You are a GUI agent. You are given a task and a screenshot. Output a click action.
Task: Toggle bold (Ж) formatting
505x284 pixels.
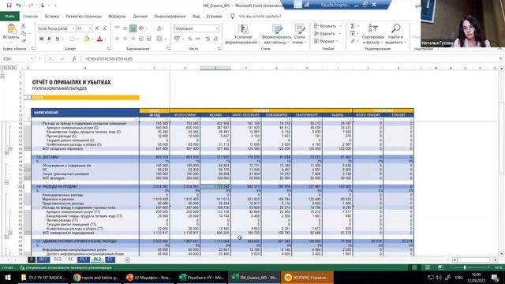coord(41,39)
